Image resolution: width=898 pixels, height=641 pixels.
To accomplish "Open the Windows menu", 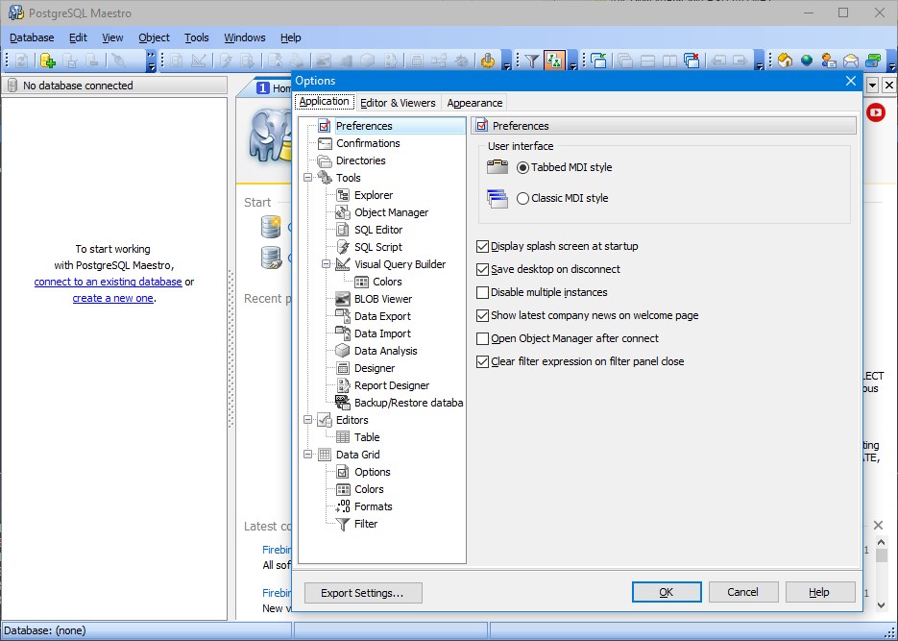I will pos(245,37).
